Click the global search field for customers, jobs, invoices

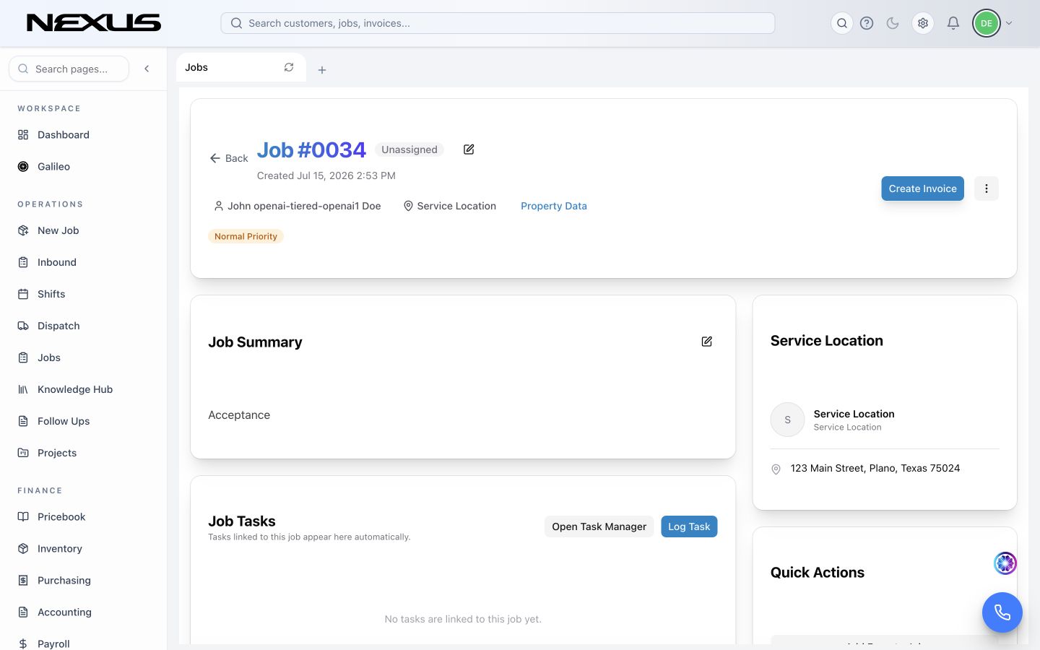pos(498,23)
